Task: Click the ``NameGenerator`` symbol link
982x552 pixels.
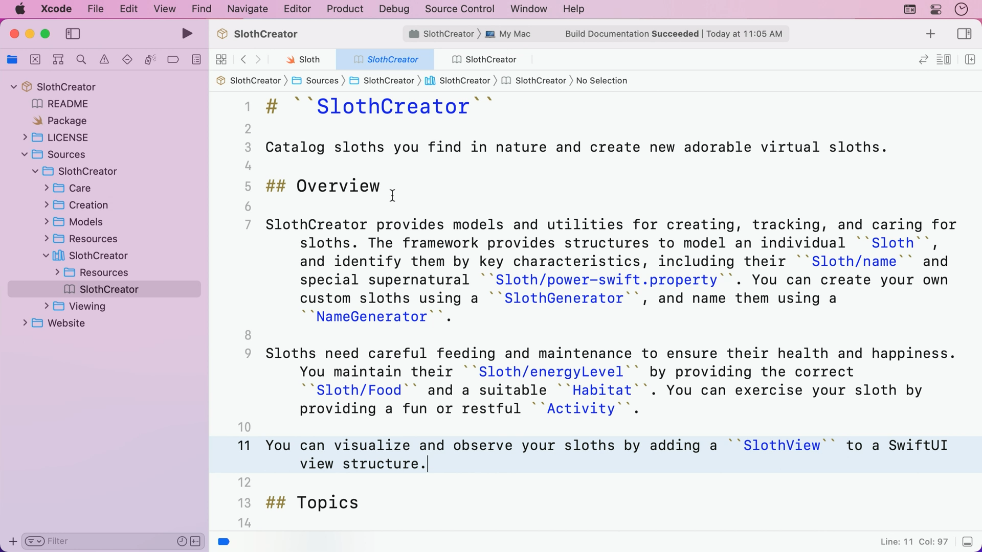Action: tap(372, 317)
